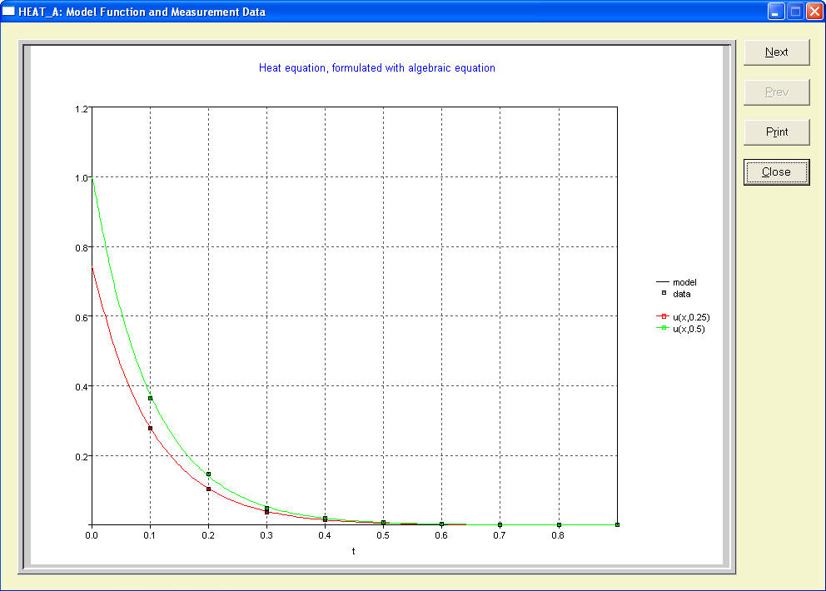Viewport: 826px width, 591px height.
Task: Click the green u(x,0.5) legend marker
Action: 663,329
